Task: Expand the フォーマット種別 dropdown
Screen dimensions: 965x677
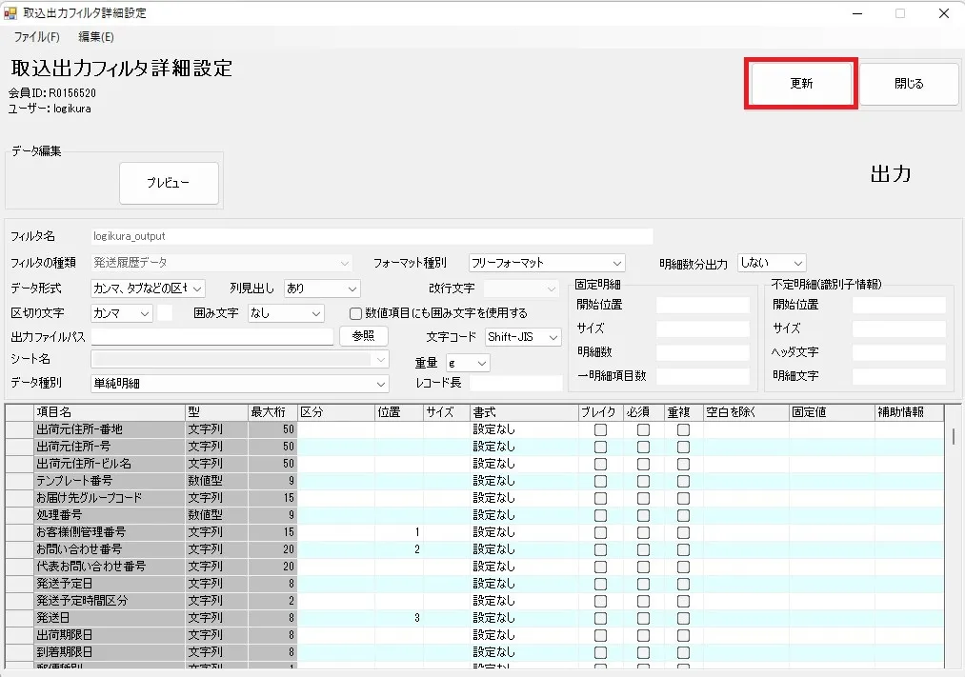Action: tap(547, 263)
